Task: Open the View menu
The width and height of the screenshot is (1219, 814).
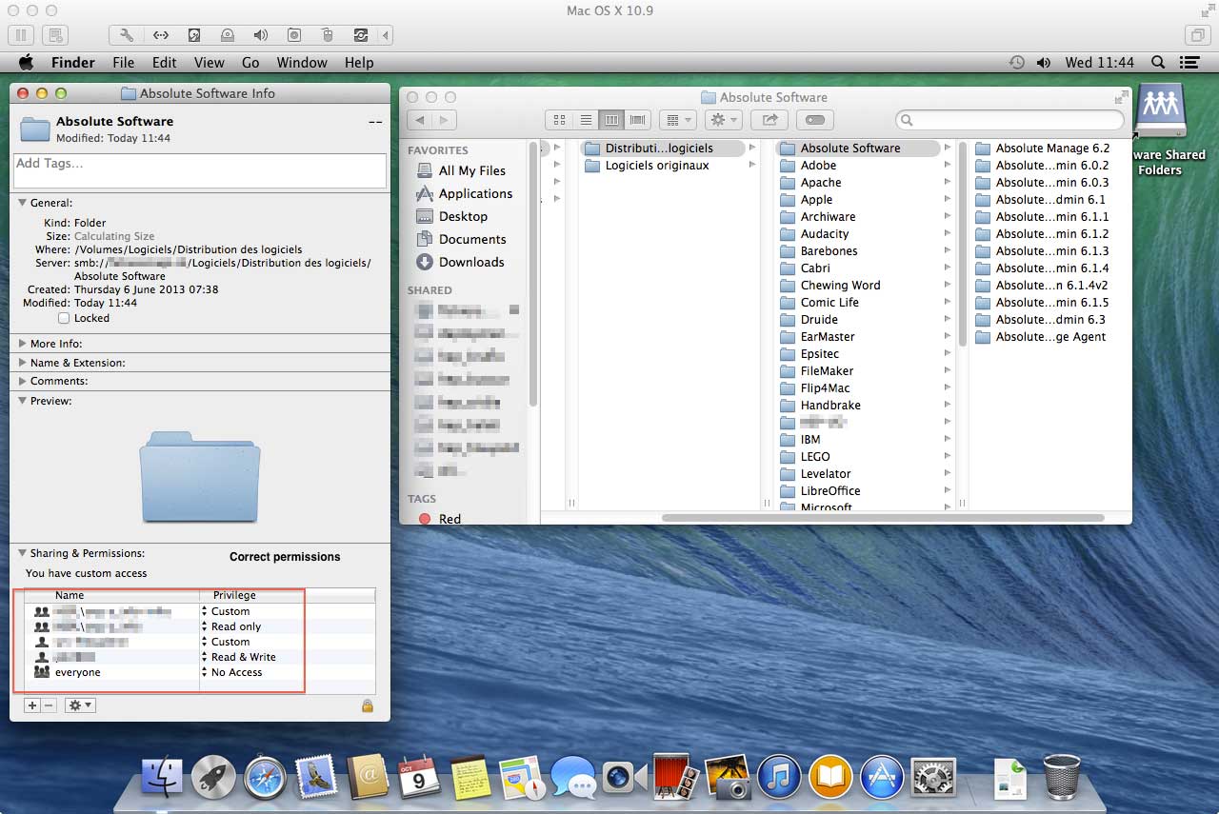Action: click(x=209, y=63)
